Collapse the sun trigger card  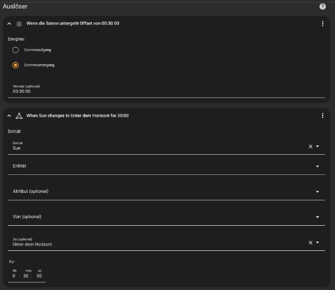point(9,23)
